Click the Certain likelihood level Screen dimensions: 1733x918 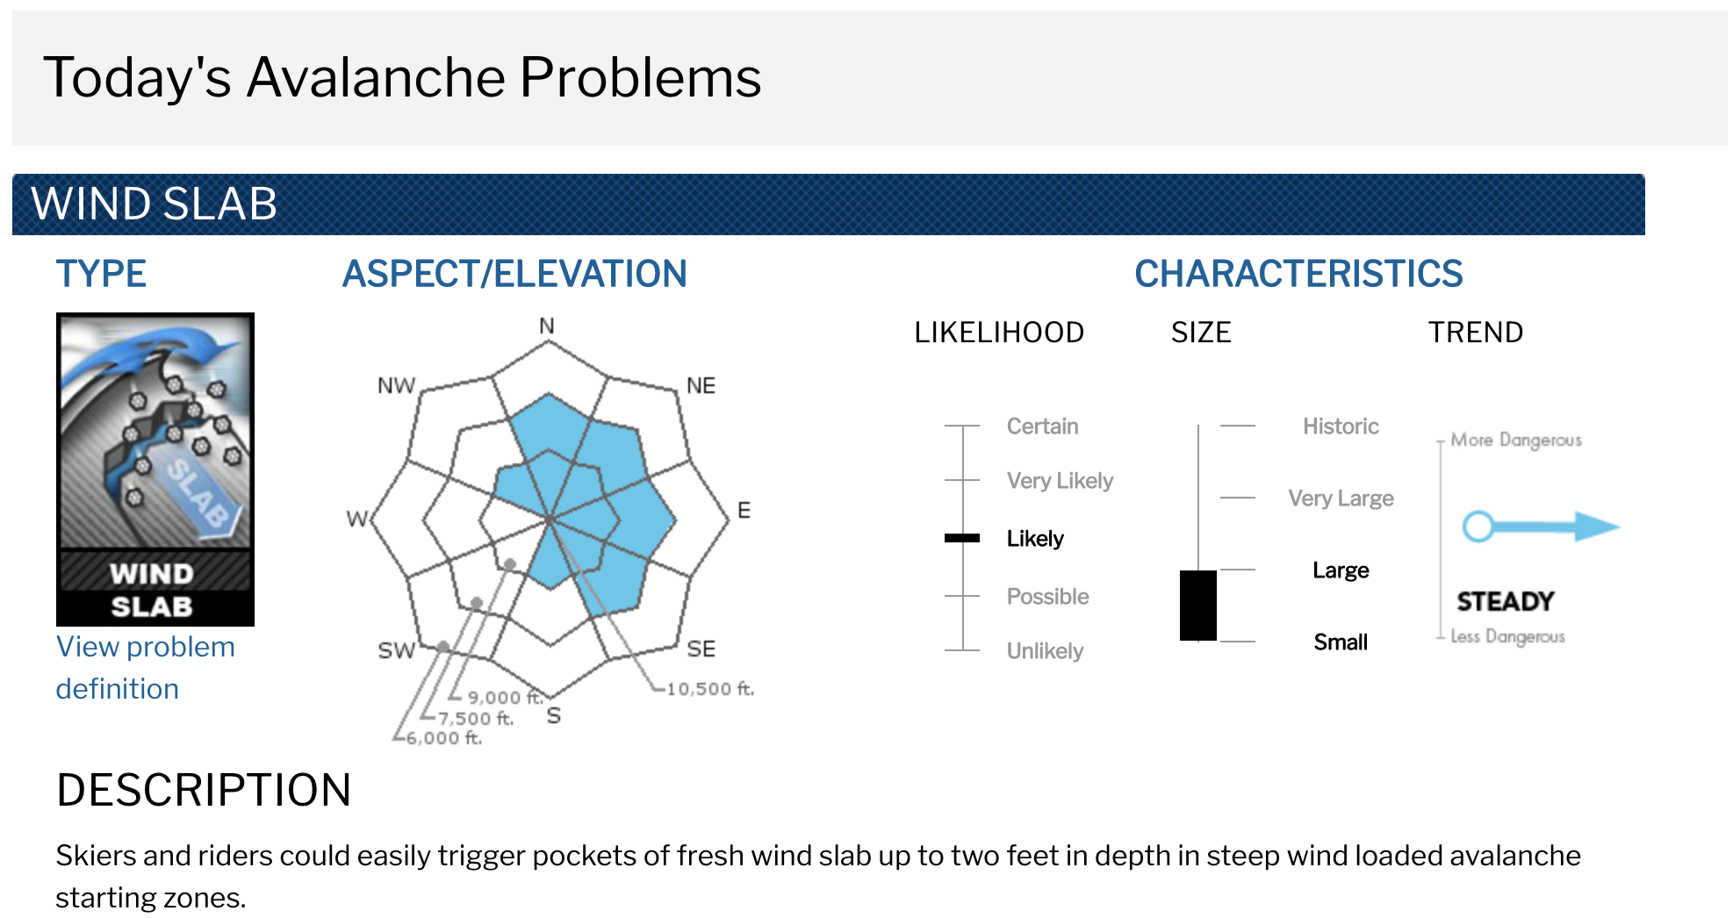tap(1042, 427)
